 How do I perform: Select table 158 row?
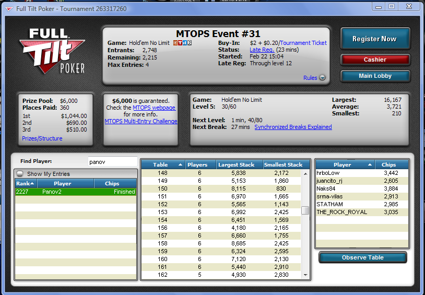click(x=221, y=244)
